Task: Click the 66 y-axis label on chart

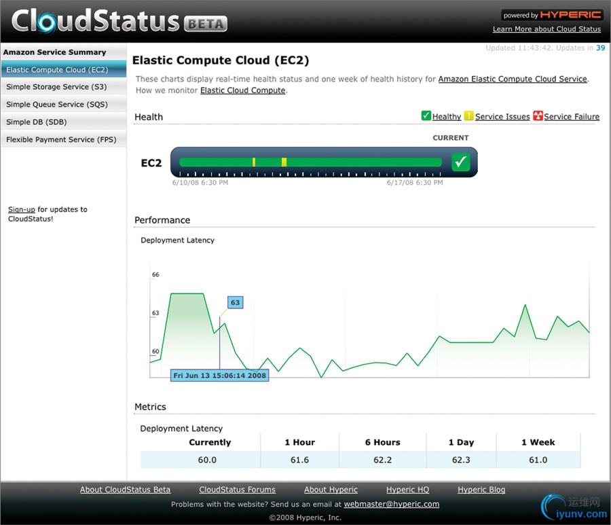Action: coord(155,274)
